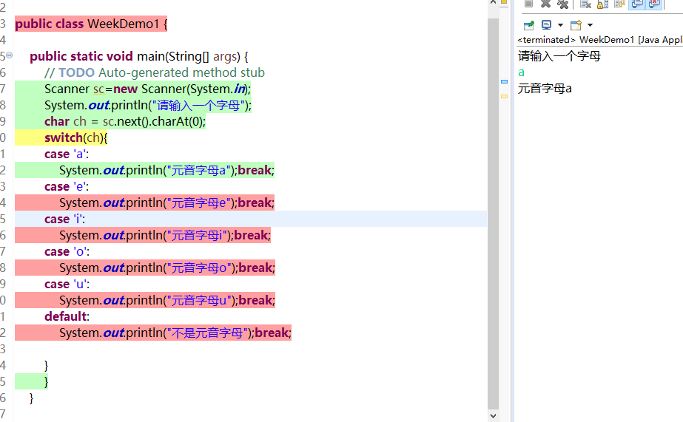The image size is (683, 422).
Task: Click the green input 'a' in console
Action: click(522, 72)
